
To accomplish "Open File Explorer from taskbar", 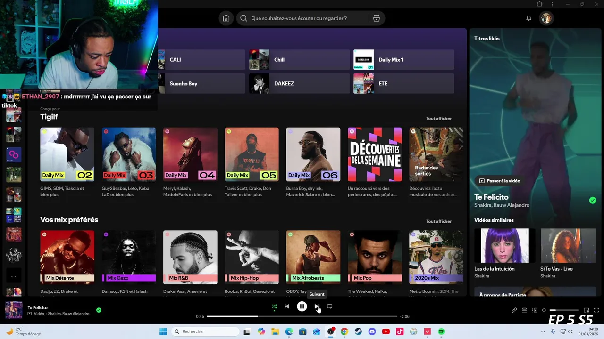I will tap(275, 331).
